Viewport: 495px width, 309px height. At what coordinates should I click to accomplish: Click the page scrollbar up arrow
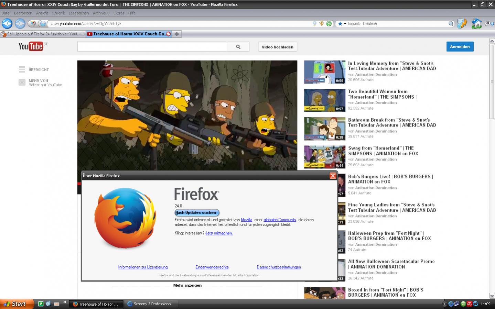[492, 41]
